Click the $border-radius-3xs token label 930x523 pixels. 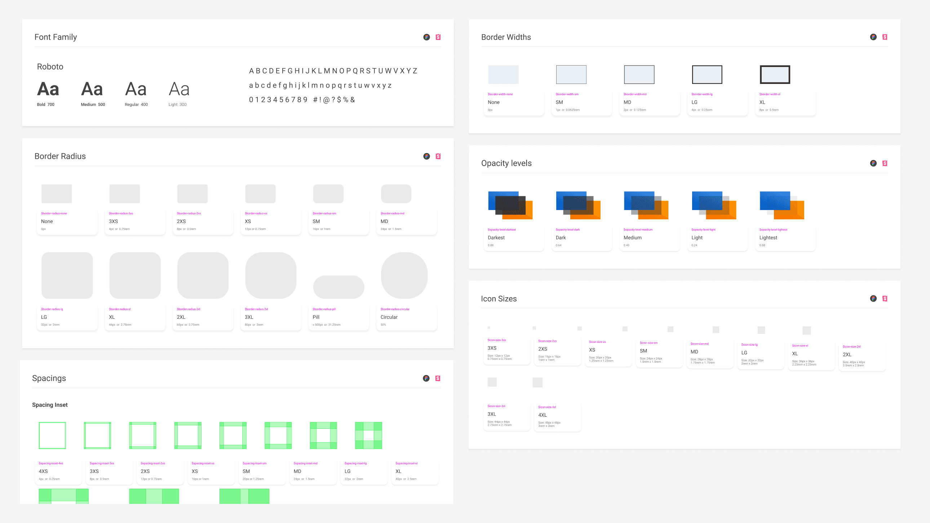[x=121, y=213]
